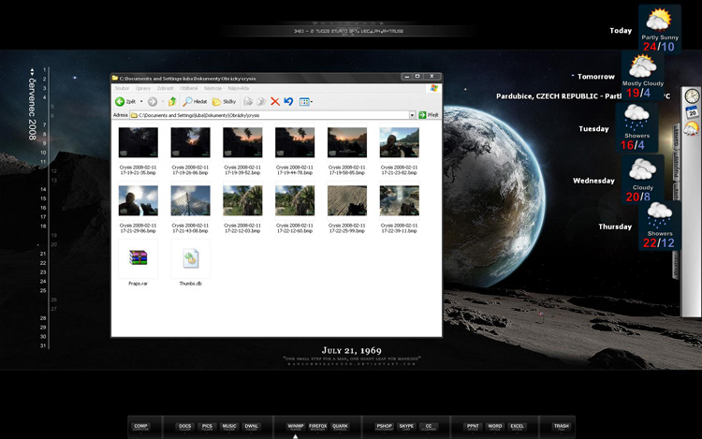
Task: Launch FIREFOX from the bottom dock
Action: pyautogui.click(x=317, y=427)
